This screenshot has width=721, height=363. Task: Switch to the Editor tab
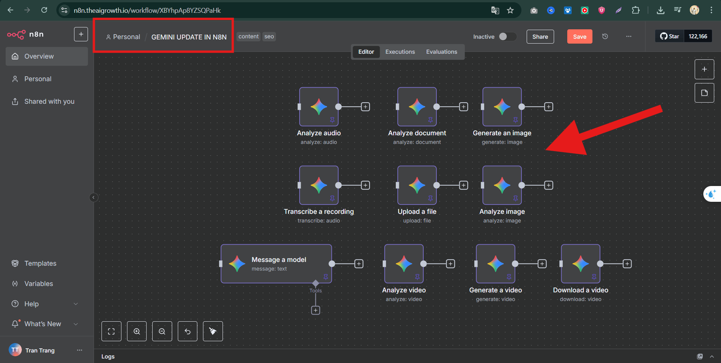(x=366, y=52)
